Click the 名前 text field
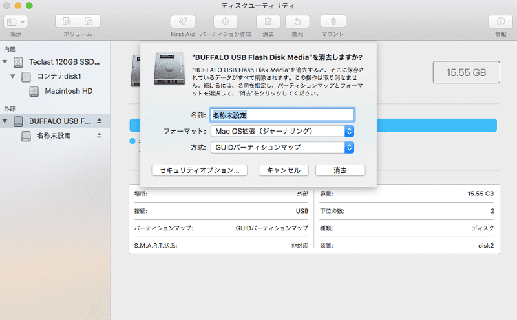The image size is (517, 320). [282, 115]
